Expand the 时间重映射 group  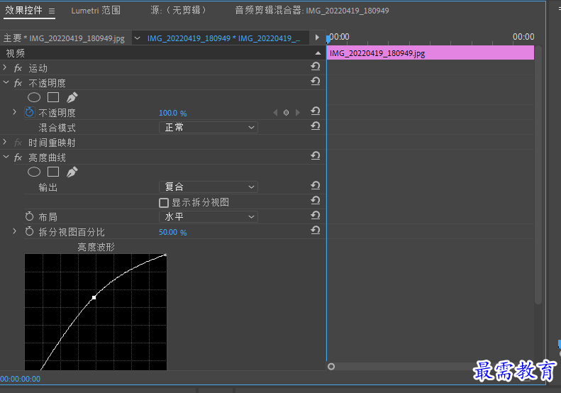pyautogui.click(x=5, y=142)
